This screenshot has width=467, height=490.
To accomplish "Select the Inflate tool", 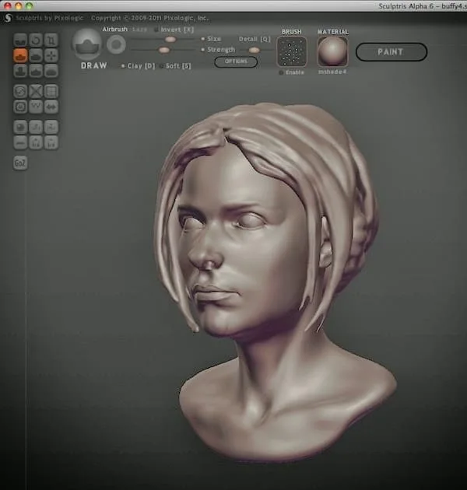I will click(20, 71).
